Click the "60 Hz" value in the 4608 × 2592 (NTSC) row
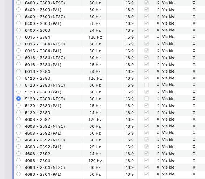 pos(95,126)
